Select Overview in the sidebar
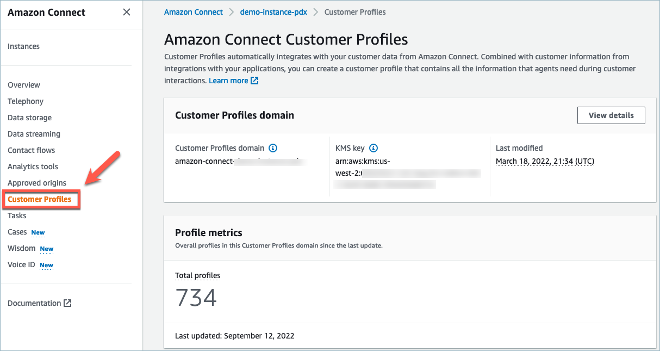 pyautogui.click(x=23, y=85)
